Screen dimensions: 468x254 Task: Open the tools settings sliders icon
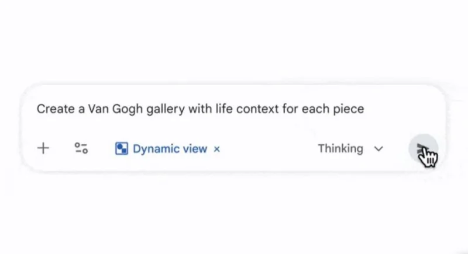pos(81,148)
